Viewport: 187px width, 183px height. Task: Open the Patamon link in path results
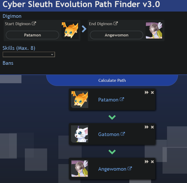pos(111,100)
